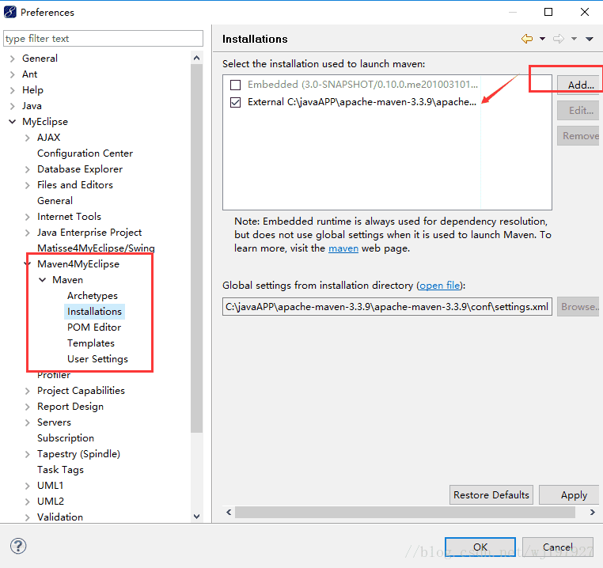Expand the Validation tree node
603x568 pixels.
[x=28, y=517]
